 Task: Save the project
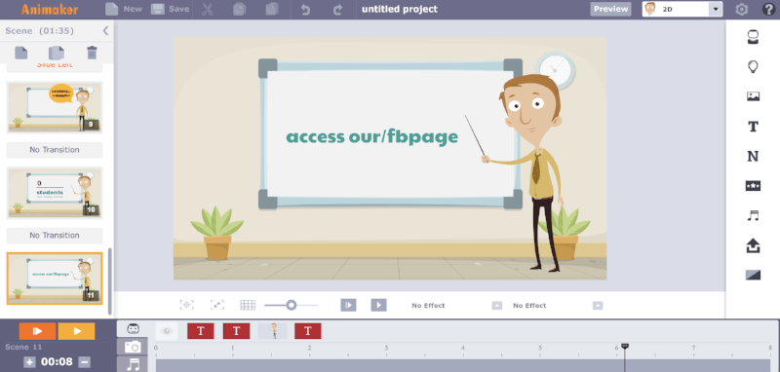(170, 9)
